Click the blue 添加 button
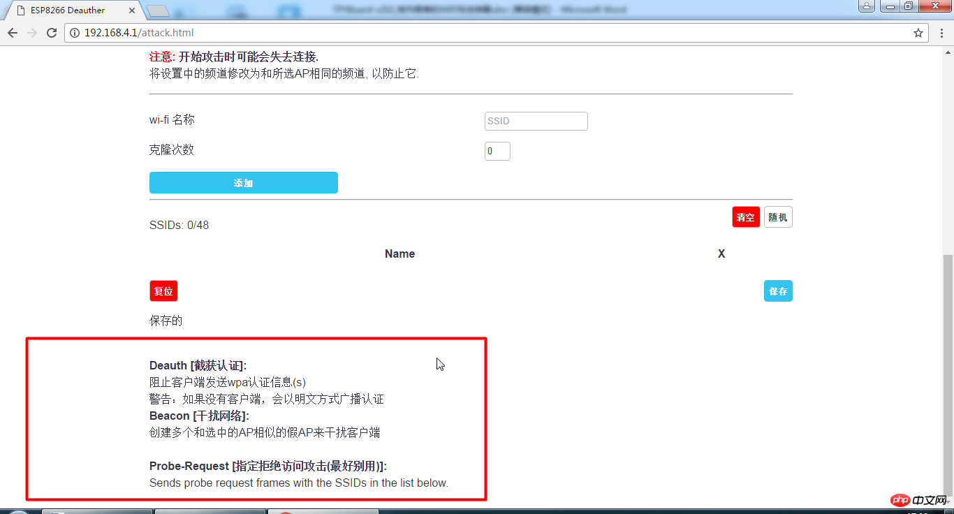Viewport: 954px width, 514px height. pyautogui.click(x=244, y=183)
